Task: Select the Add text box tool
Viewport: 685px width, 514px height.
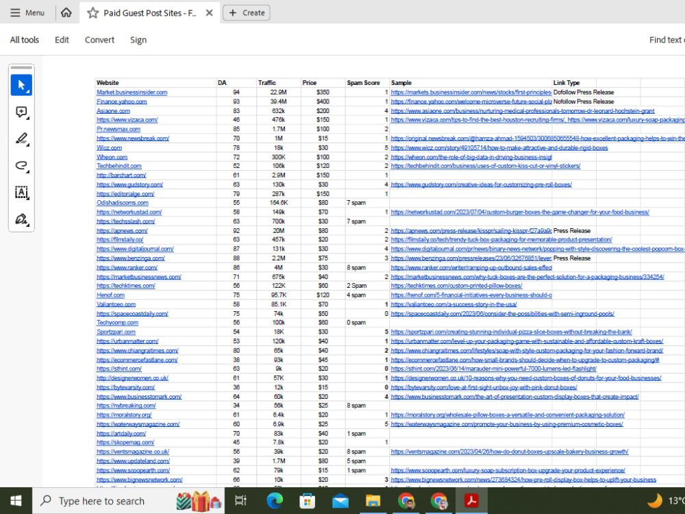Action: pyautogui.click(x=21, y=193)
